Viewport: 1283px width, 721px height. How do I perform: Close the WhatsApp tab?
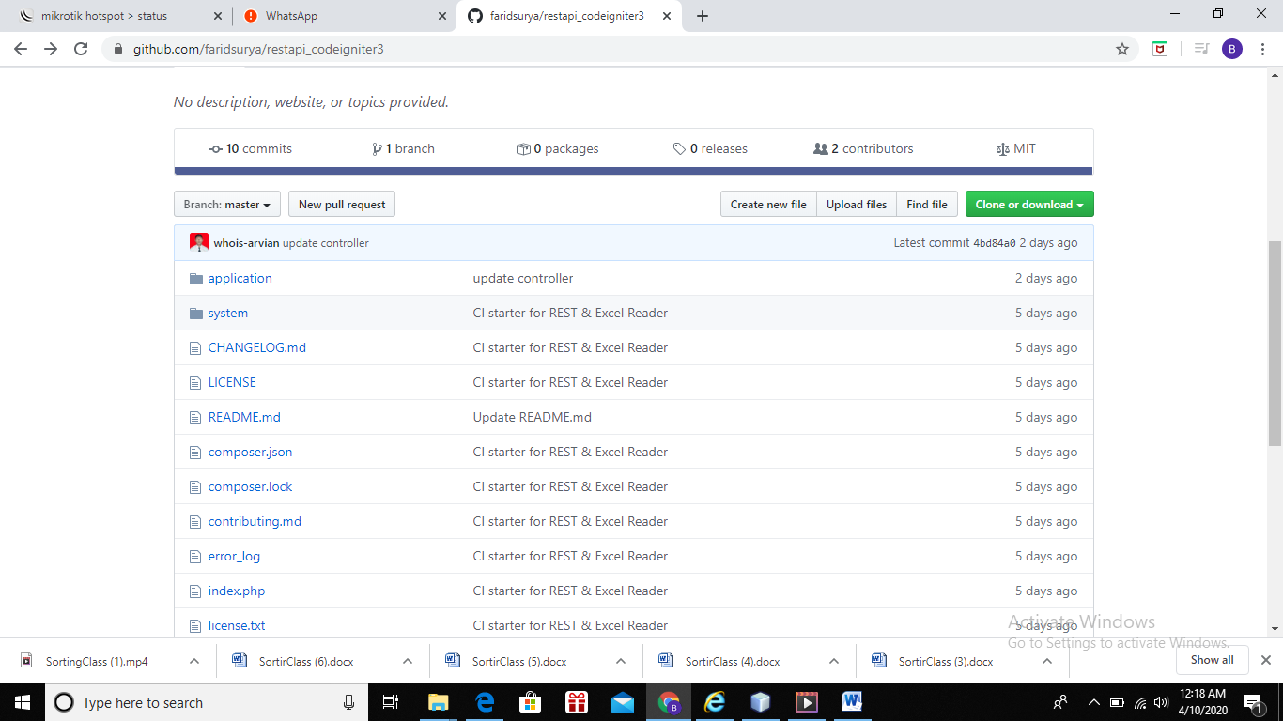point(442,16)
